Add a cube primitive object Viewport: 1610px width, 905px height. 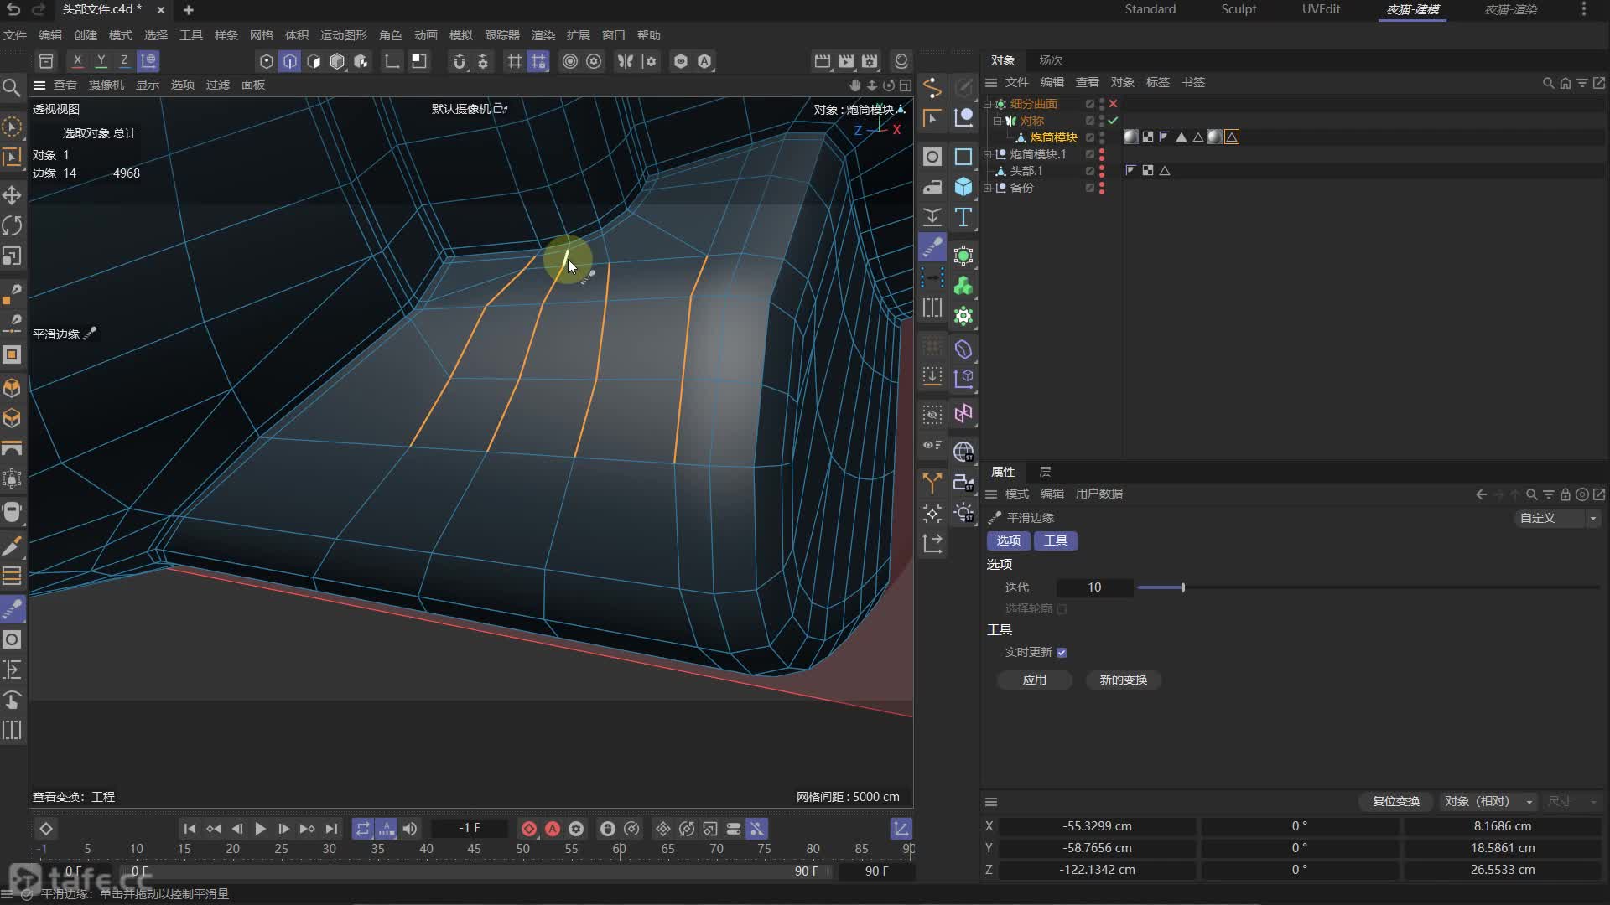point(963,187)
